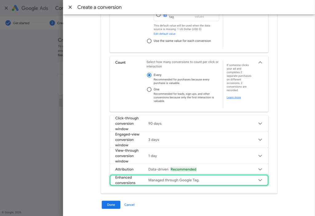Close the Create a conversion dialog

(x=70, y=7)
